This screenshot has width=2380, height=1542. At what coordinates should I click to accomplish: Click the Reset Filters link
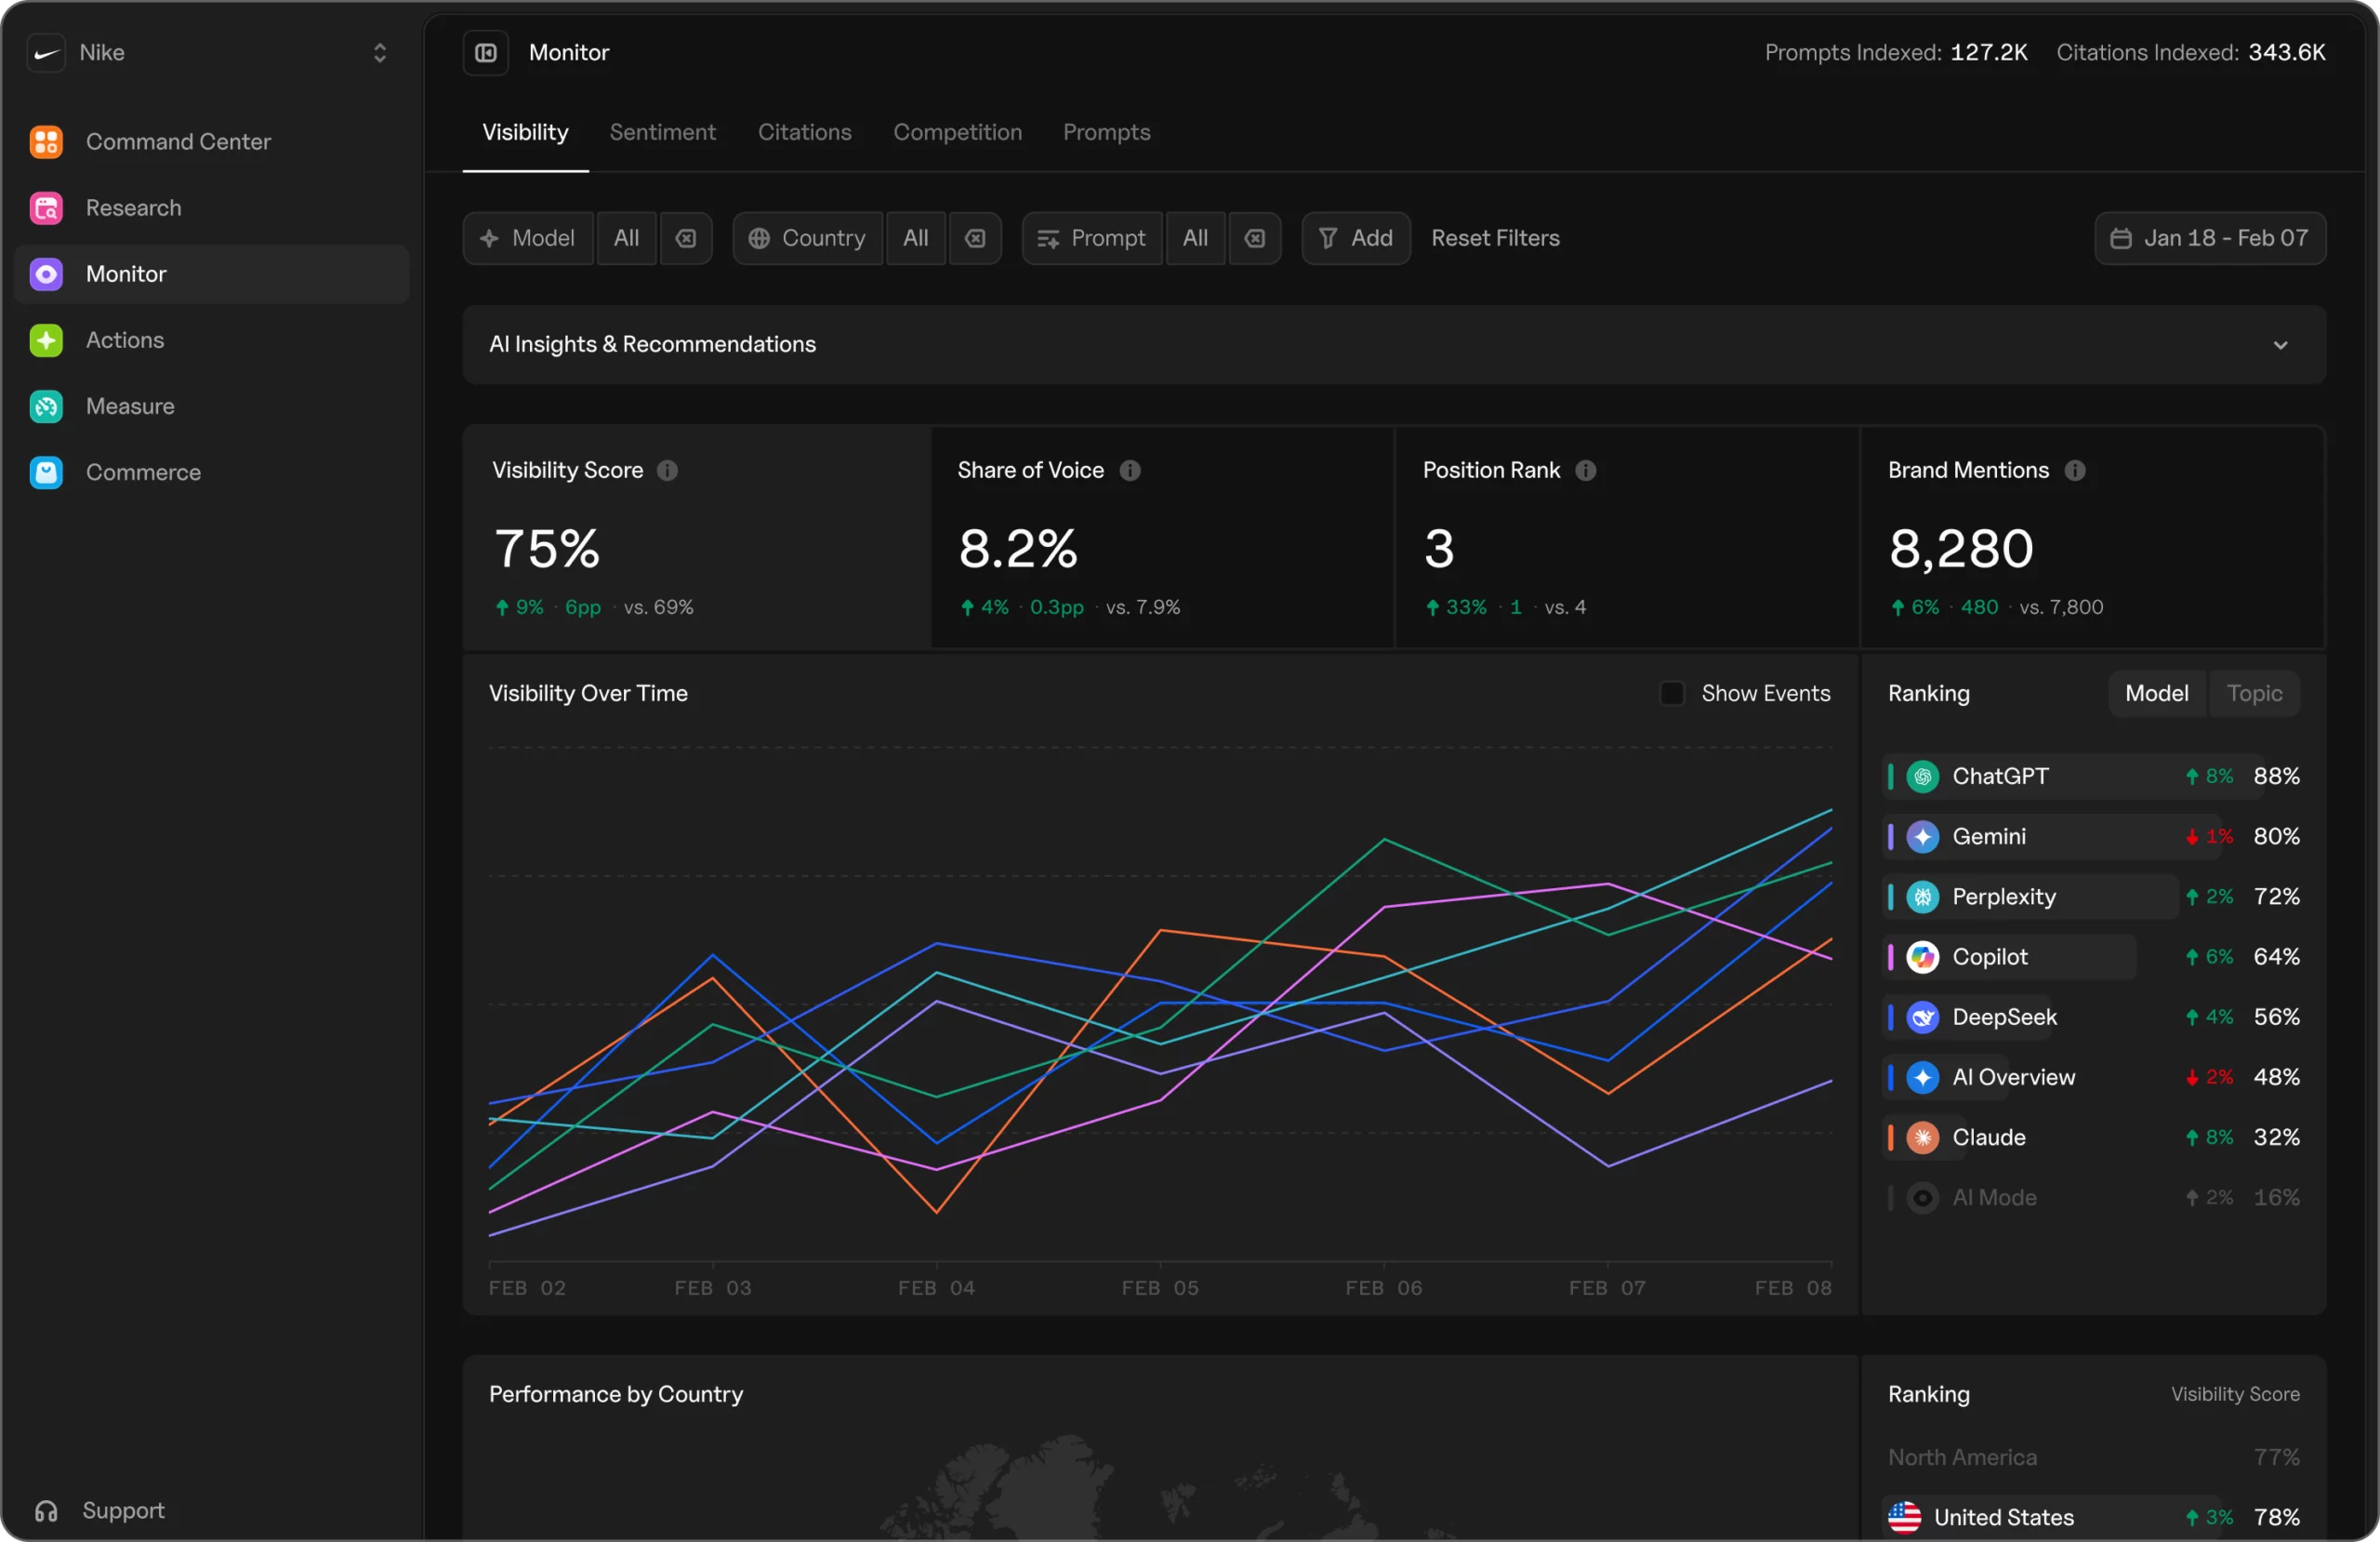(x=1495, y=238)
